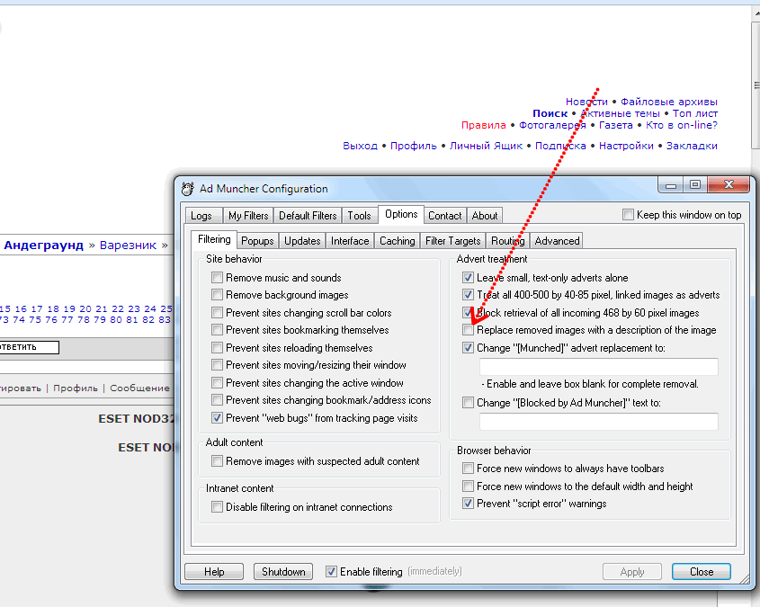Check Remove background images option

(217, 295)
